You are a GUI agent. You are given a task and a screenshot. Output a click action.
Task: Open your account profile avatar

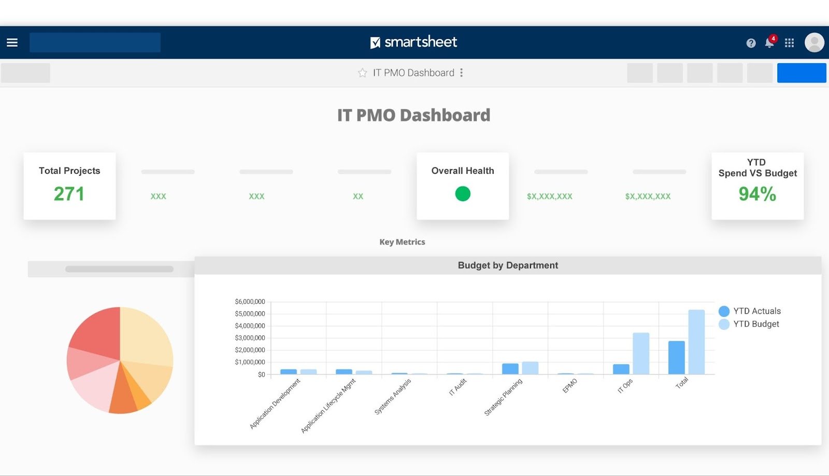click(x=814, y=42)
